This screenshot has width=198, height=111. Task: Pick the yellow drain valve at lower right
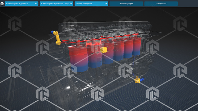pyautogui.click(x=138, y=80)
